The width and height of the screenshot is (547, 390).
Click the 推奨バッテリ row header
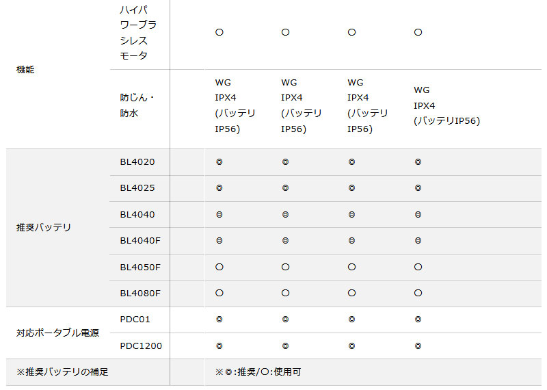click(44, 227)
